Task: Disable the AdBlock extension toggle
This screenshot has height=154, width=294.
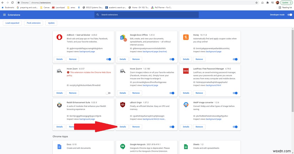Action: click(x=109, y=59)
